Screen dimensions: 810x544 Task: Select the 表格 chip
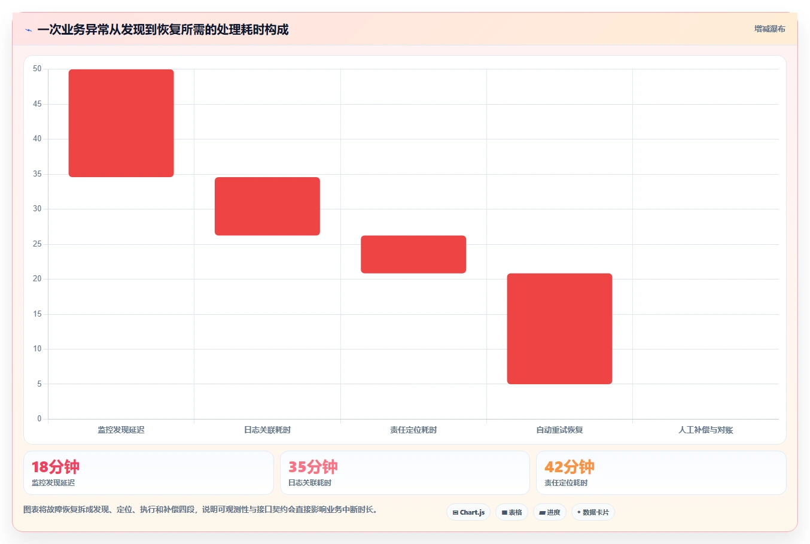(x=511, y=512)
